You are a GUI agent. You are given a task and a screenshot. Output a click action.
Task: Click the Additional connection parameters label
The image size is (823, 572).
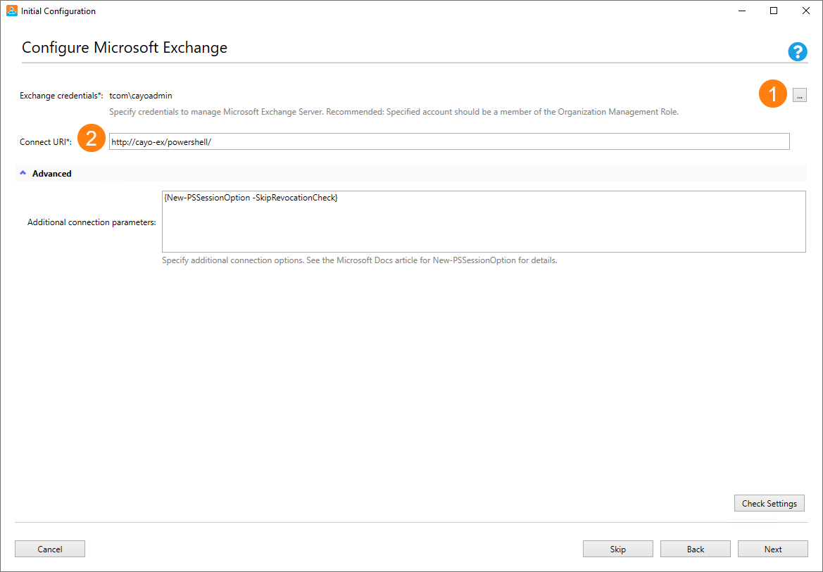click(92, 222)
